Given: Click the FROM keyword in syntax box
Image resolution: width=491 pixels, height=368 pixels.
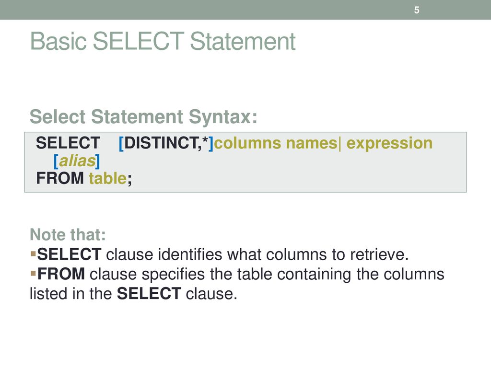Looking at the screenshot, I should [60, 178].
